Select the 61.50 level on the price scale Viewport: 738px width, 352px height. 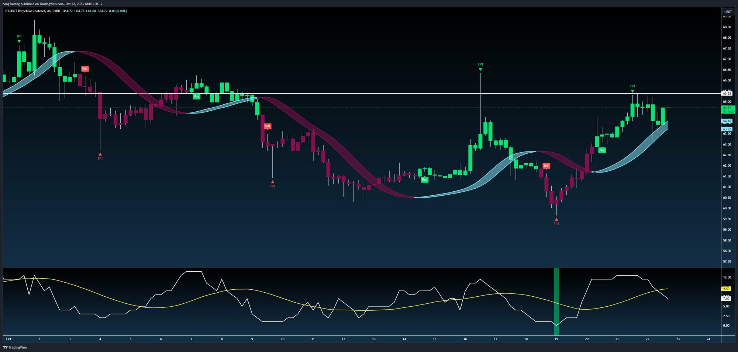(x=727, y=177)
